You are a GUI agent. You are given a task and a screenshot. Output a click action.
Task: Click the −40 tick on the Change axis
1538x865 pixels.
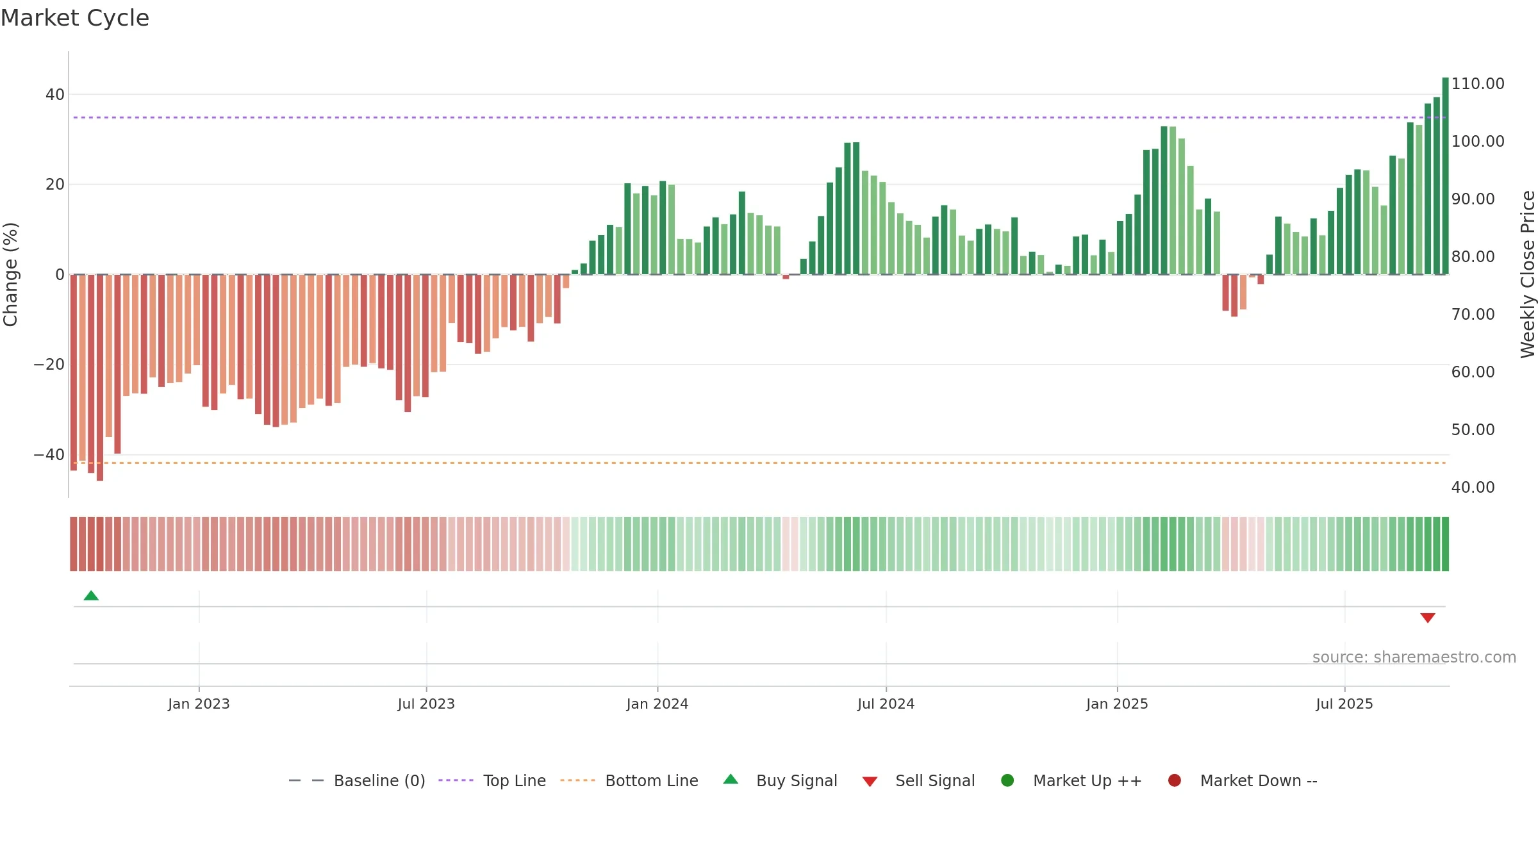coord(49,455)
